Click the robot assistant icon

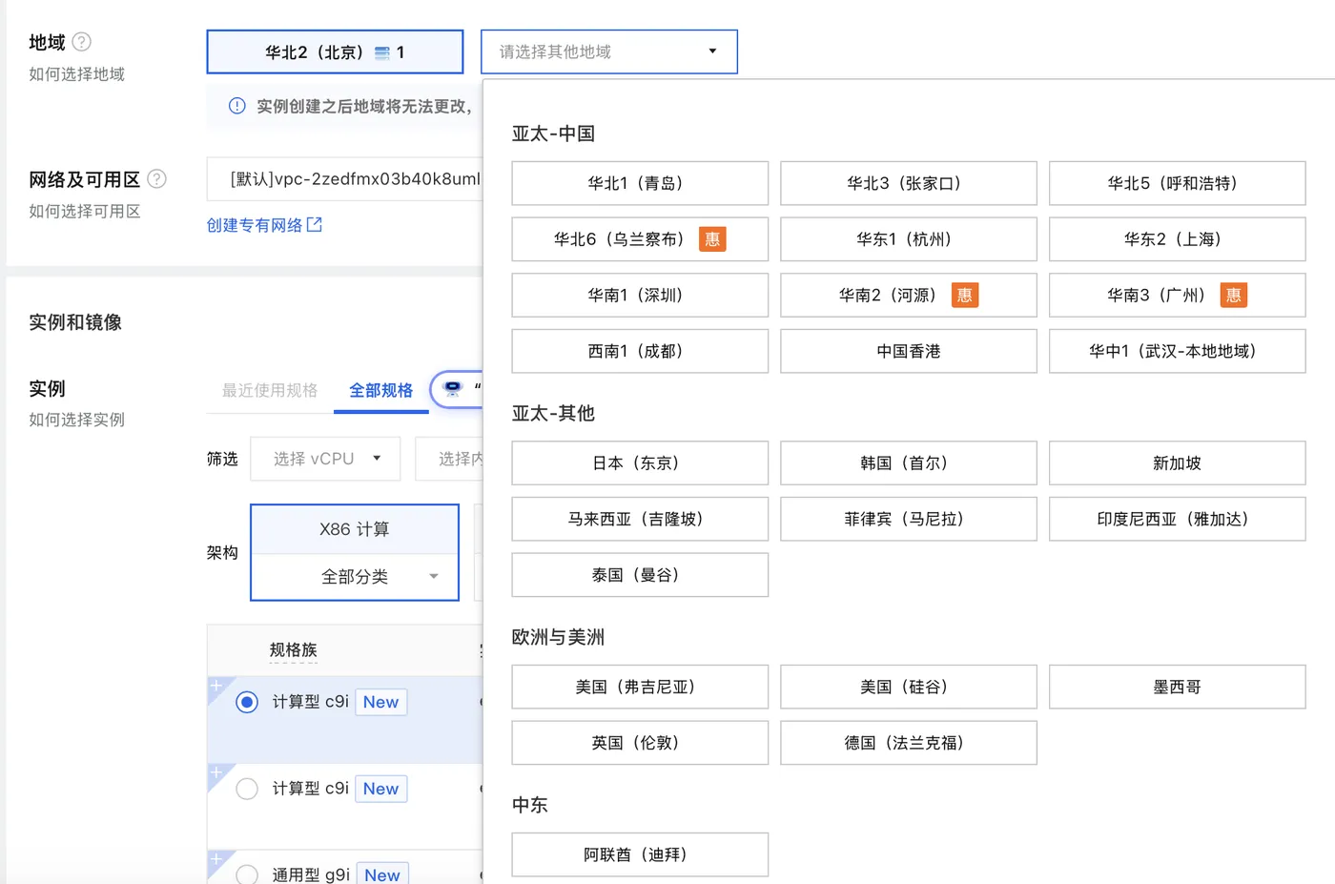453,389
